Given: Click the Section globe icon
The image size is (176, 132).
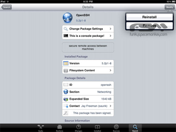Looking at the screenshot, I should [x=66, y=92].
